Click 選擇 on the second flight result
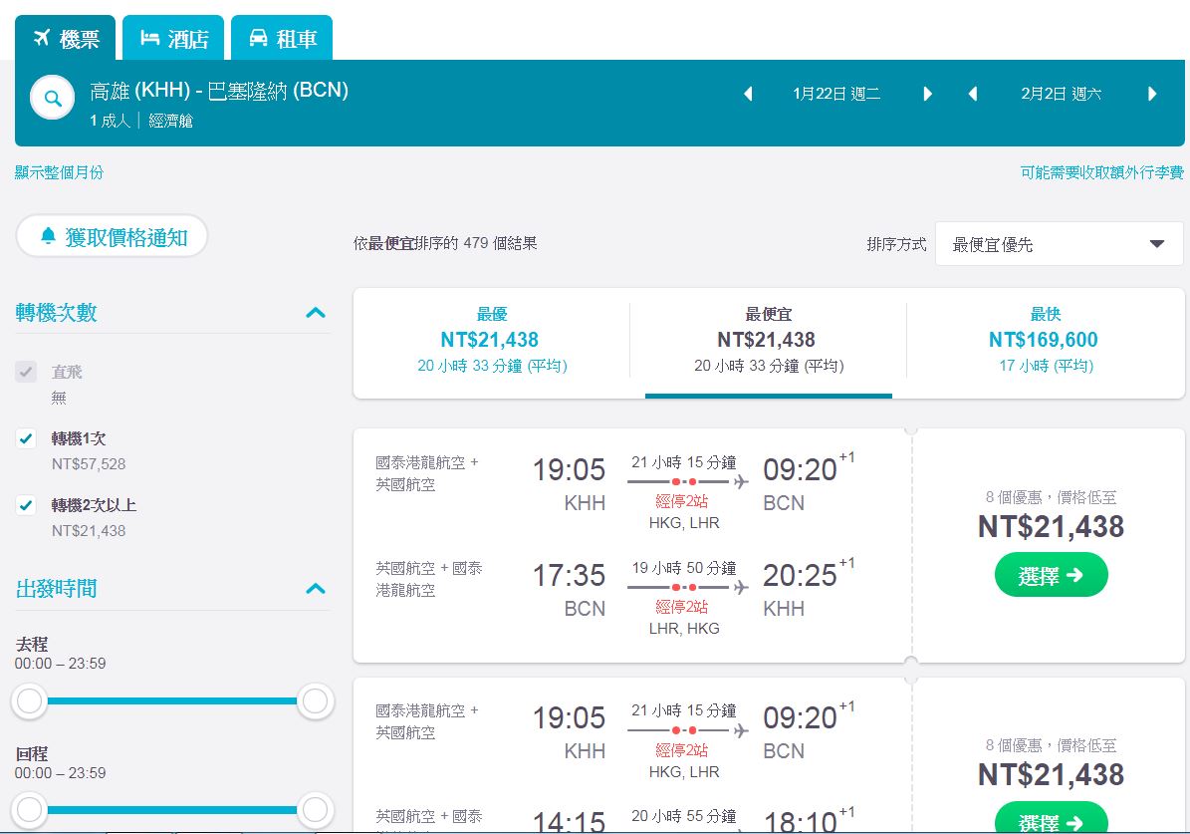 1052,819
